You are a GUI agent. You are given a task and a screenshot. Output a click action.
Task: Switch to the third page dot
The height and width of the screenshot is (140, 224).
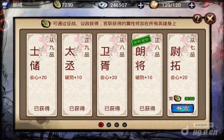pyautogui.click(x=117, y=125)
